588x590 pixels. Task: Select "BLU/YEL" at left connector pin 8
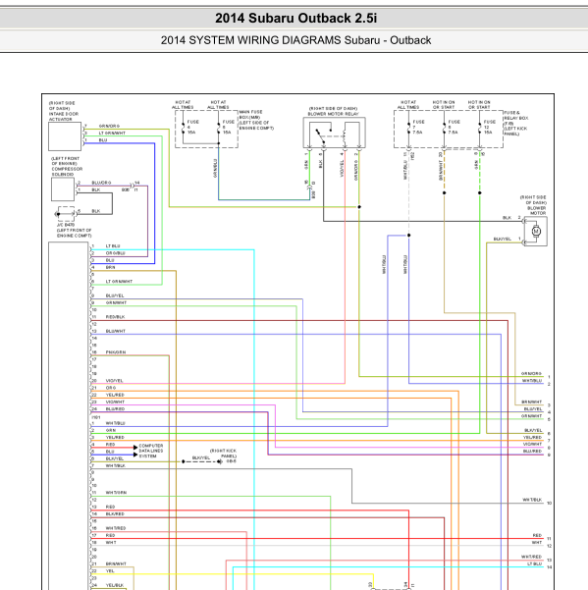(115, 295)
